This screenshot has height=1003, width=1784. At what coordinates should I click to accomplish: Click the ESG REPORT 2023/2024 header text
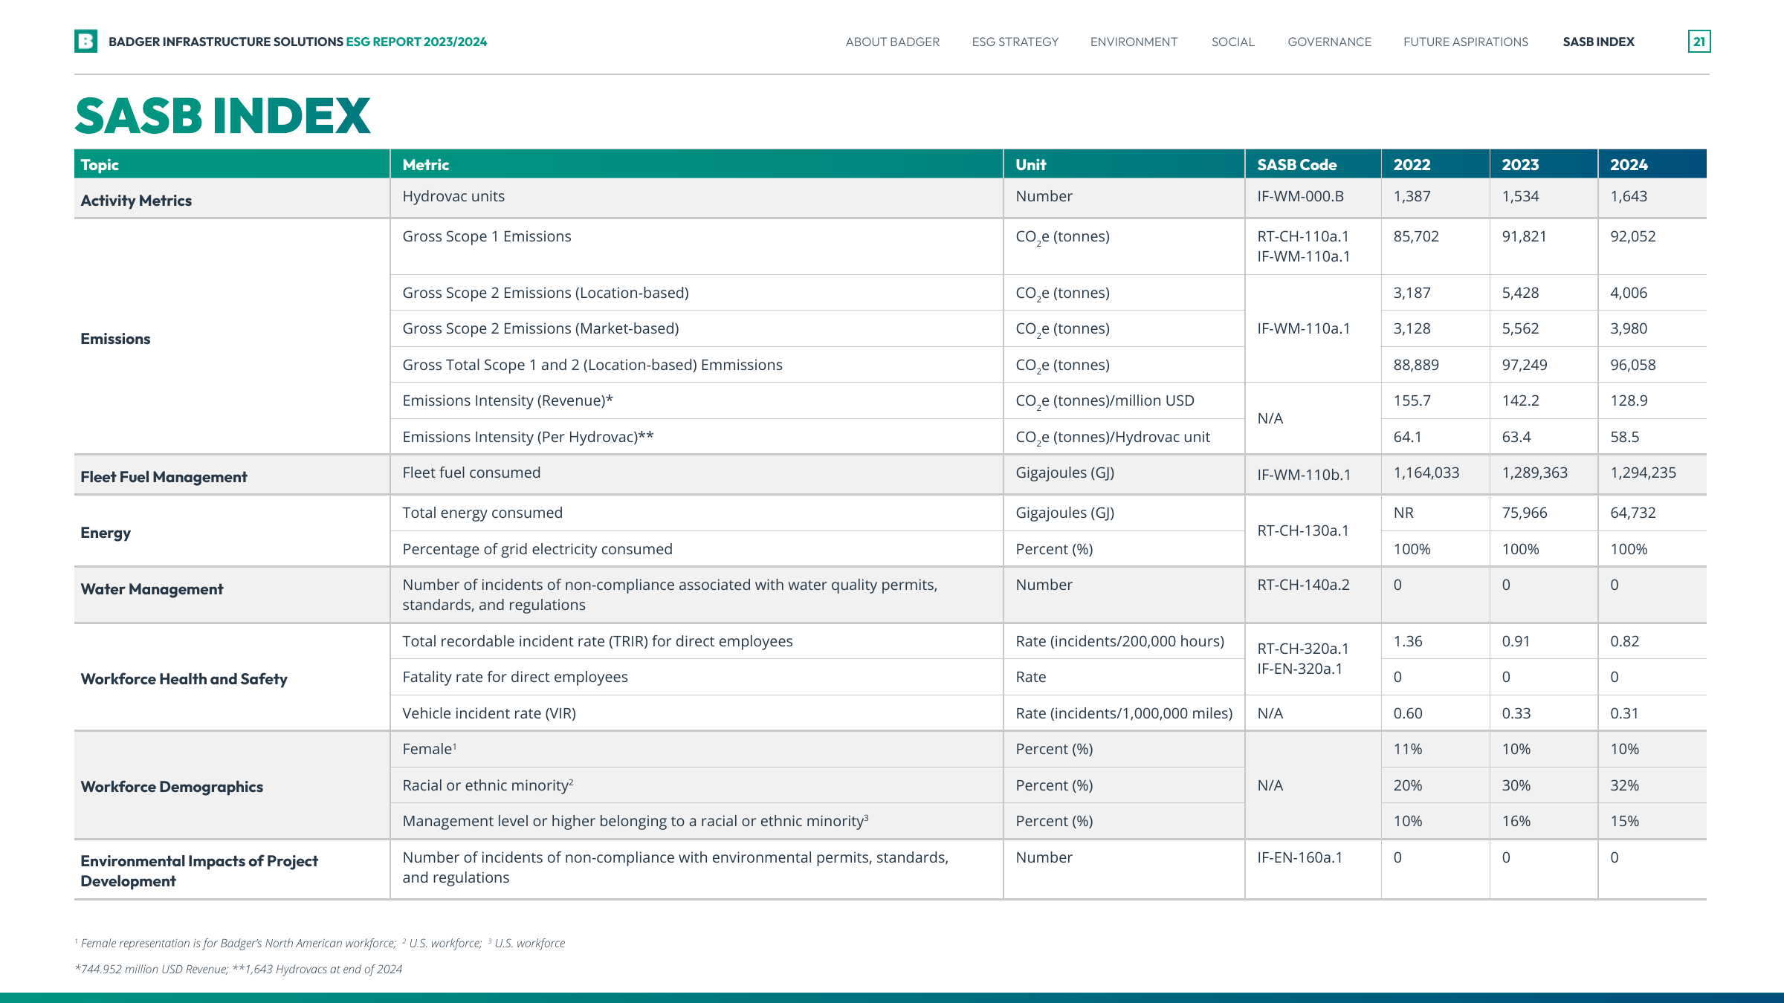tap(416, 42)
